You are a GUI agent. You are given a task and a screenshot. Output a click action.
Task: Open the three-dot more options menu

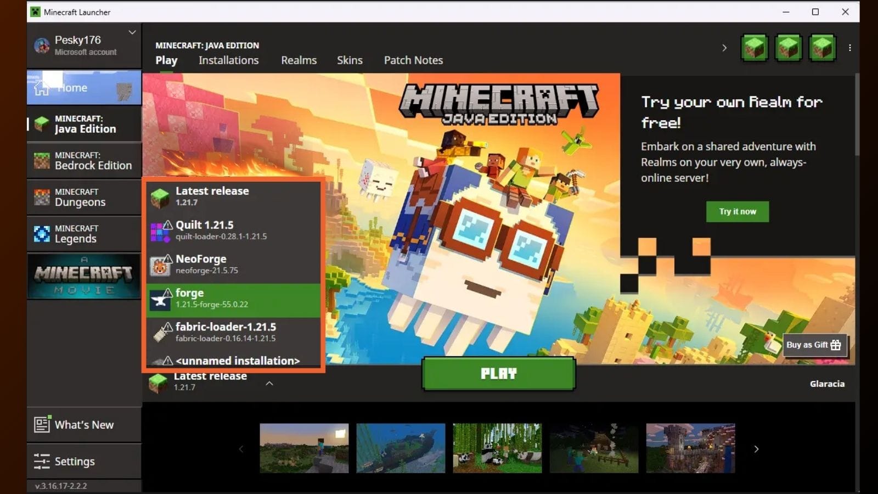coord(849,48)
